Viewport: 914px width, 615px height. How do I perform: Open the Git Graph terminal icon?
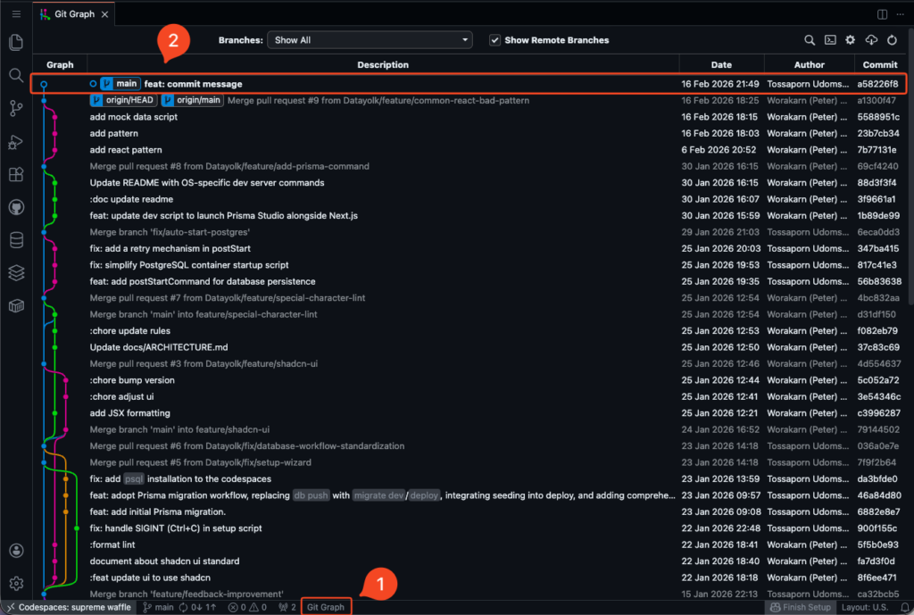[830, 40]
